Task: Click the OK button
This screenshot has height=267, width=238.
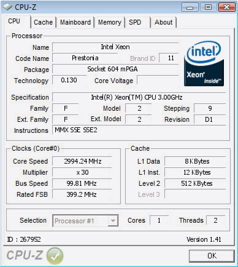Action: [212, 256]
